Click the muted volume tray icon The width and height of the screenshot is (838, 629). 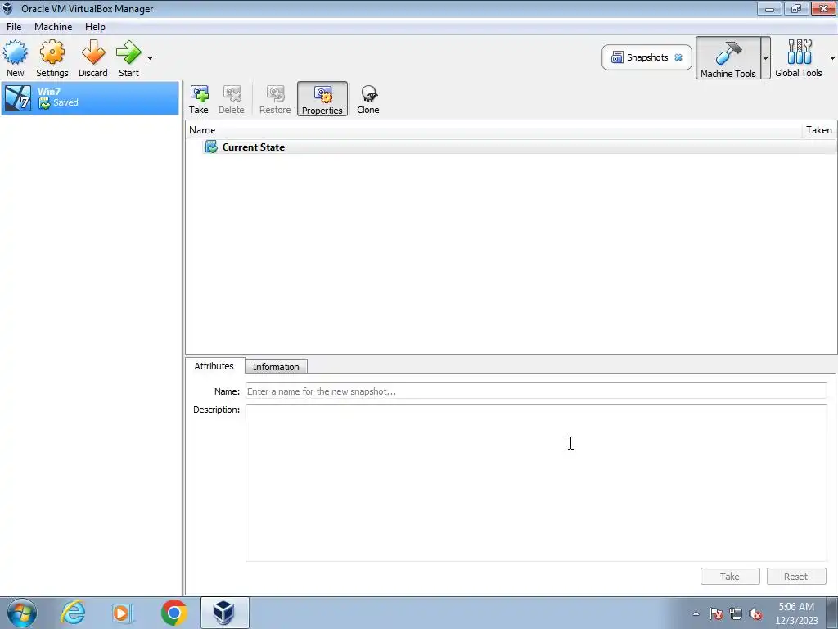click(x=755, y=614)
